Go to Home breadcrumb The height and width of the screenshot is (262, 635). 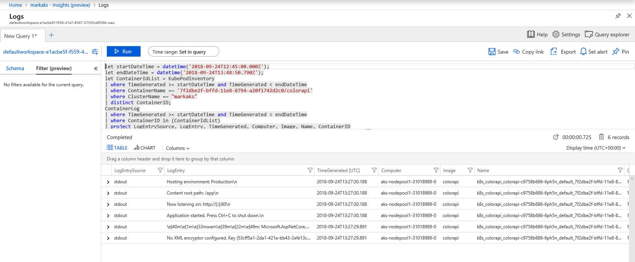click(x=15, y=5)
